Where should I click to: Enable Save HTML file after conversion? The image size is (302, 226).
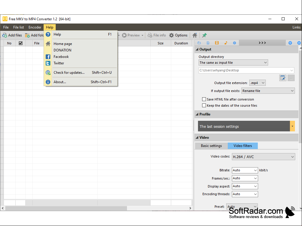point(204,99)
